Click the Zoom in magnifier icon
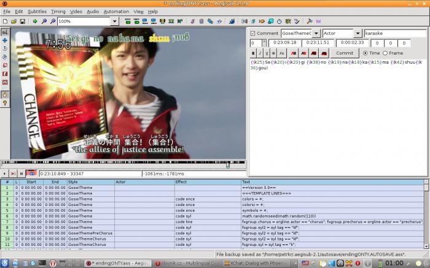 44,21
